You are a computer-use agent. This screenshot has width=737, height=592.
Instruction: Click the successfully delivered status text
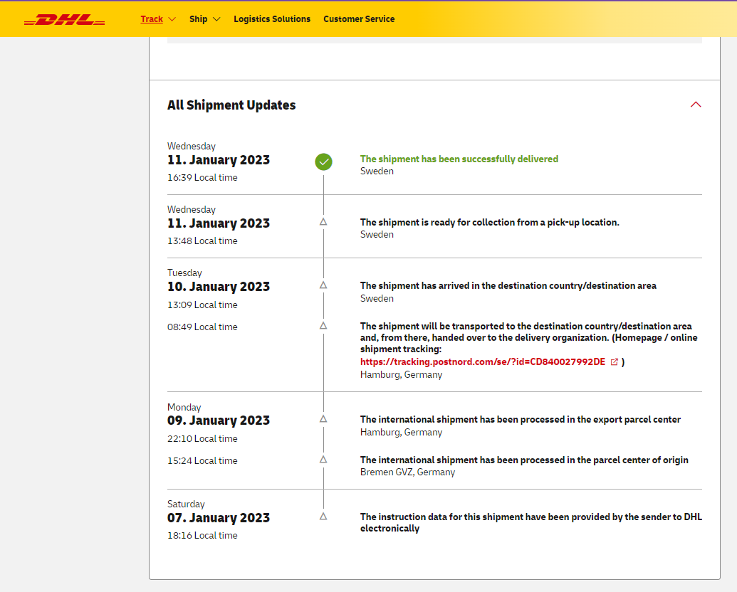(459, 159)
